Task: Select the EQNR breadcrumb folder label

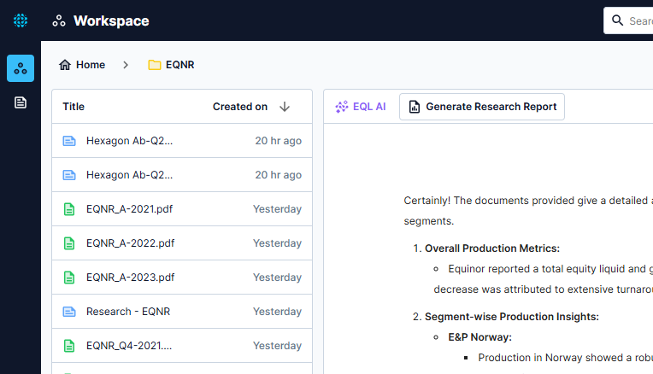Action: coord(179,65)
